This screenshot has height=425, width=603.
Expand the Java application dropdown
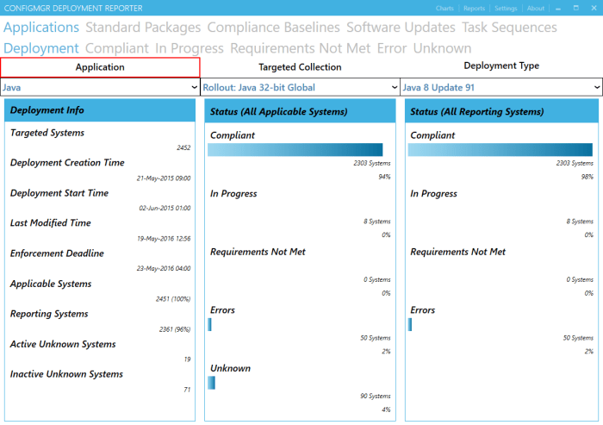coord(100,87)
